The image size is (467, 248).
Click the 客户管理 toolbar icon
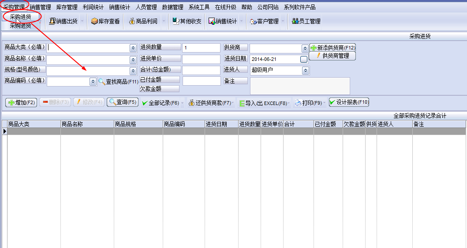tap(253, 21)
